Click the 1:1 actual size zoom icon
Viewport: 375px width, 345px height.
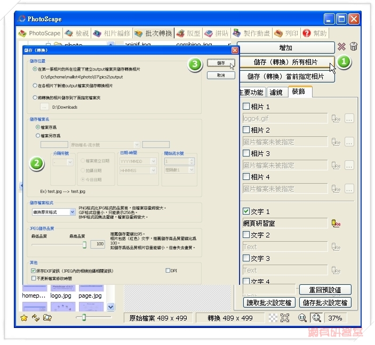pyautogui.click(x=302, y=318)
